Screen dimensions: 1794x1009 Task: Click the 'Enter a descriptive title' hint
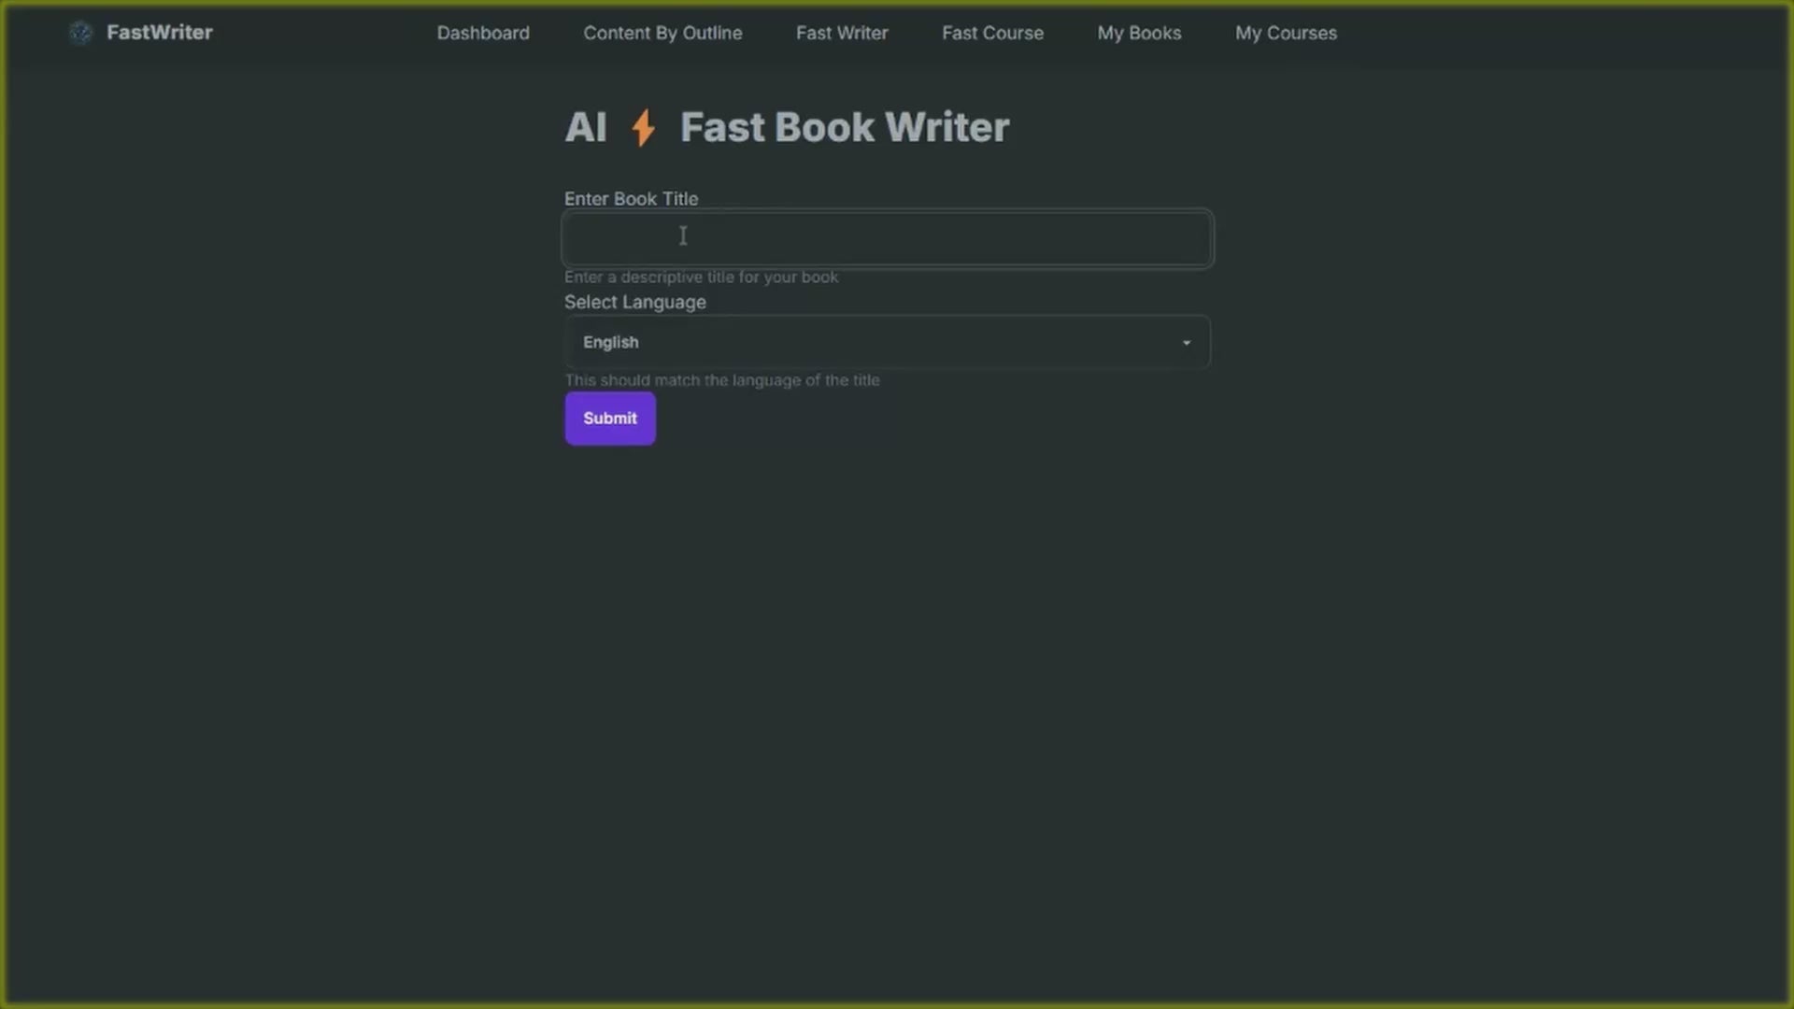701,277
